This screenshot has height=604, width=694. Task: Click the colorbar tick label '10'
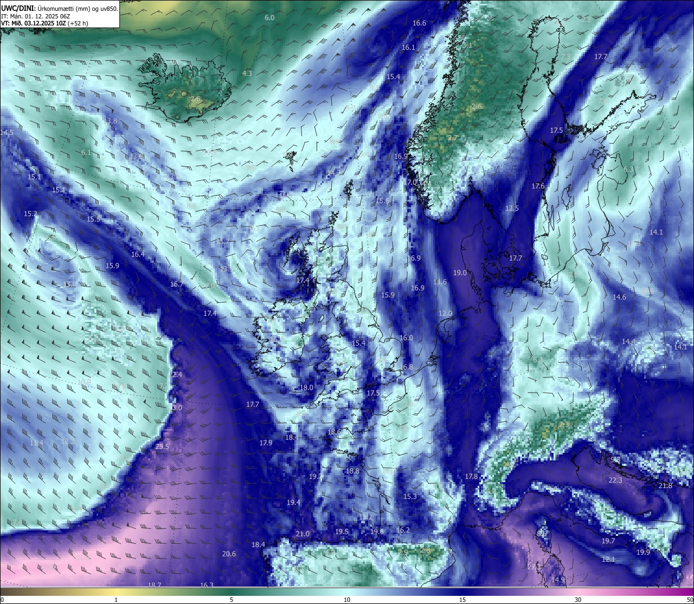pyautogui.click(x=347, y=600)
